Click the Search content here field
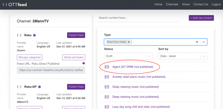Viewport: 223px width, 109px height. click(139, 18)
